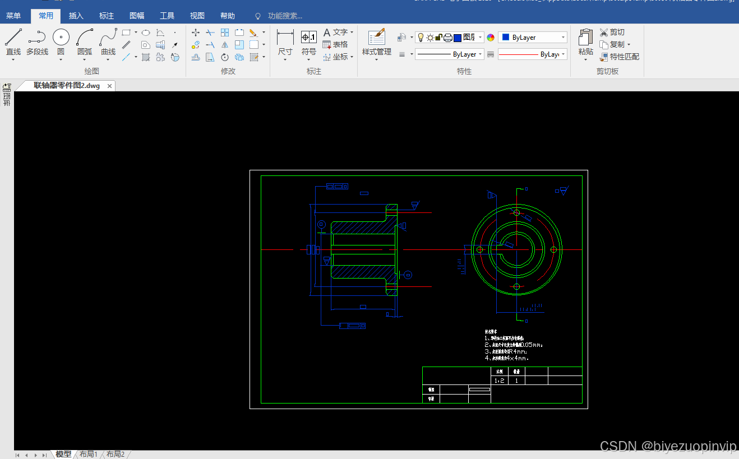Expand the 尺寸 dropdown arrow
The height and width of the screenshot is (459, 739).
point(285,59)
